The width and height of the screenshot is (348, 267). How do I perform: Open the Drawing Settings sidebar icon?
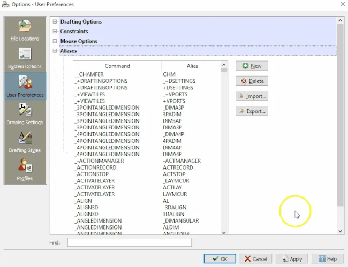click(25, 113)
